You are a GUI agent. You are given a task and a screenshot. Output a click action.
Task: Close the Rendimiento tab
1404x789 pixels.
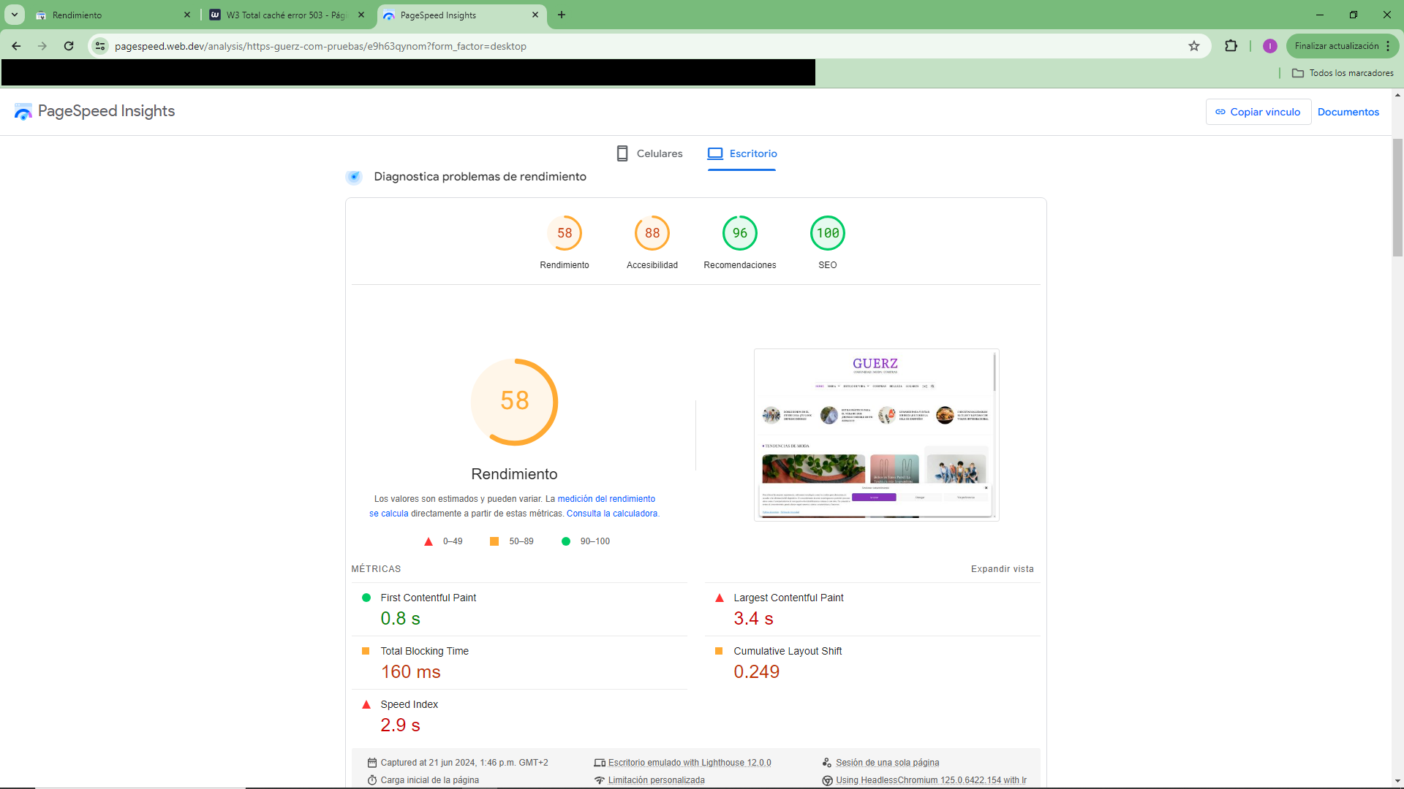pos(187,15)
